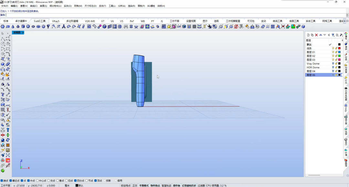Open layer tools hammer icon
This screenshot has height=187, width=349.
(341, 35)
